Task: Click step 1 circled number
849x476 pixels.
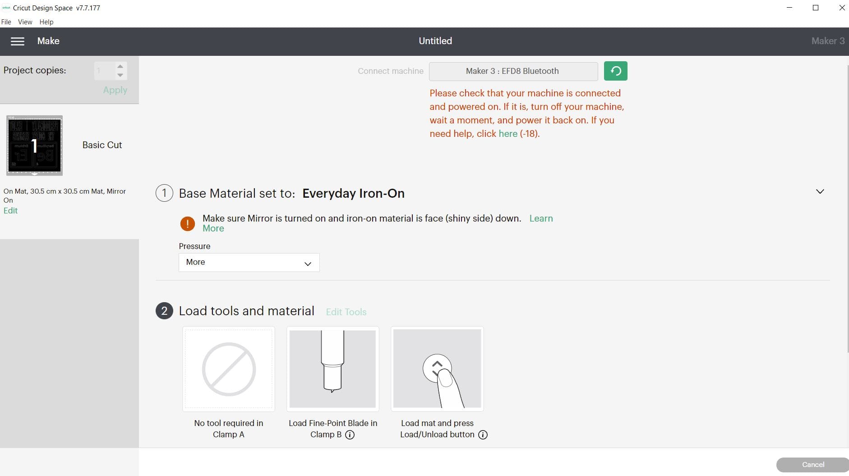Action: click(x=164, y=193)
